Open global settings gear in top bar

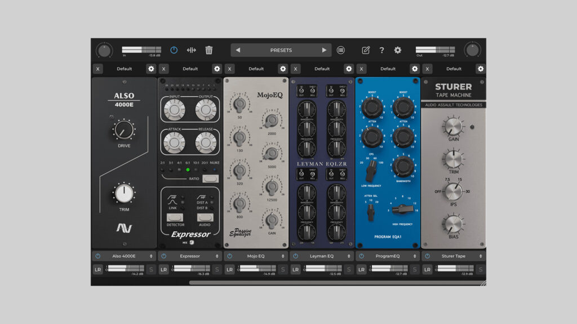pyautogui.click(x=398, y=50)
